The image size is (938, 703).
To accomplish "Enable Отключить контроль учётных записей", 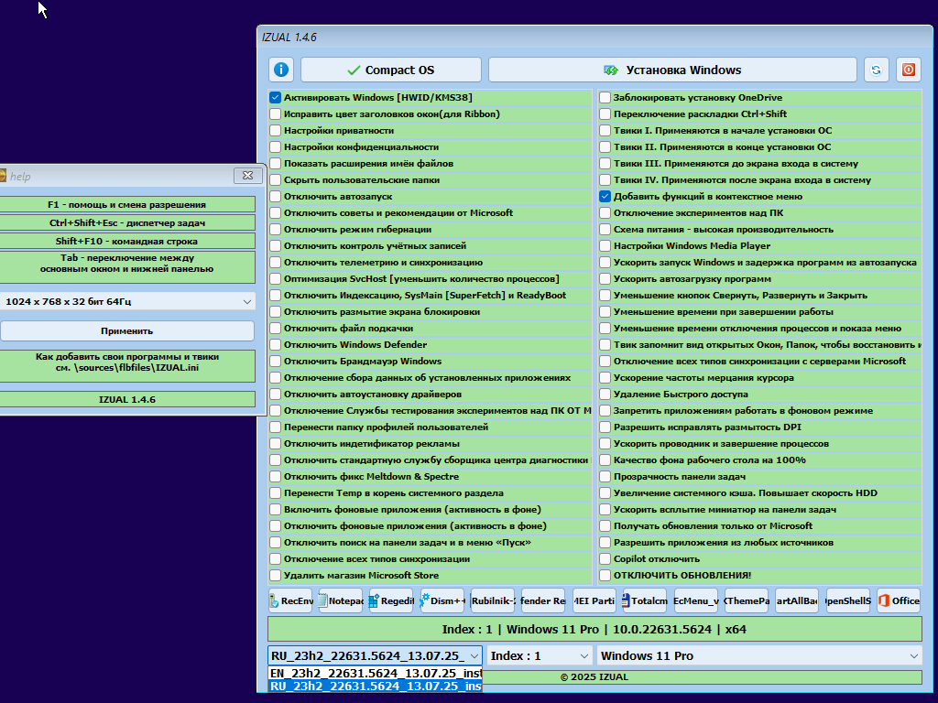I will pyautogui.click(x=275, y=245).
